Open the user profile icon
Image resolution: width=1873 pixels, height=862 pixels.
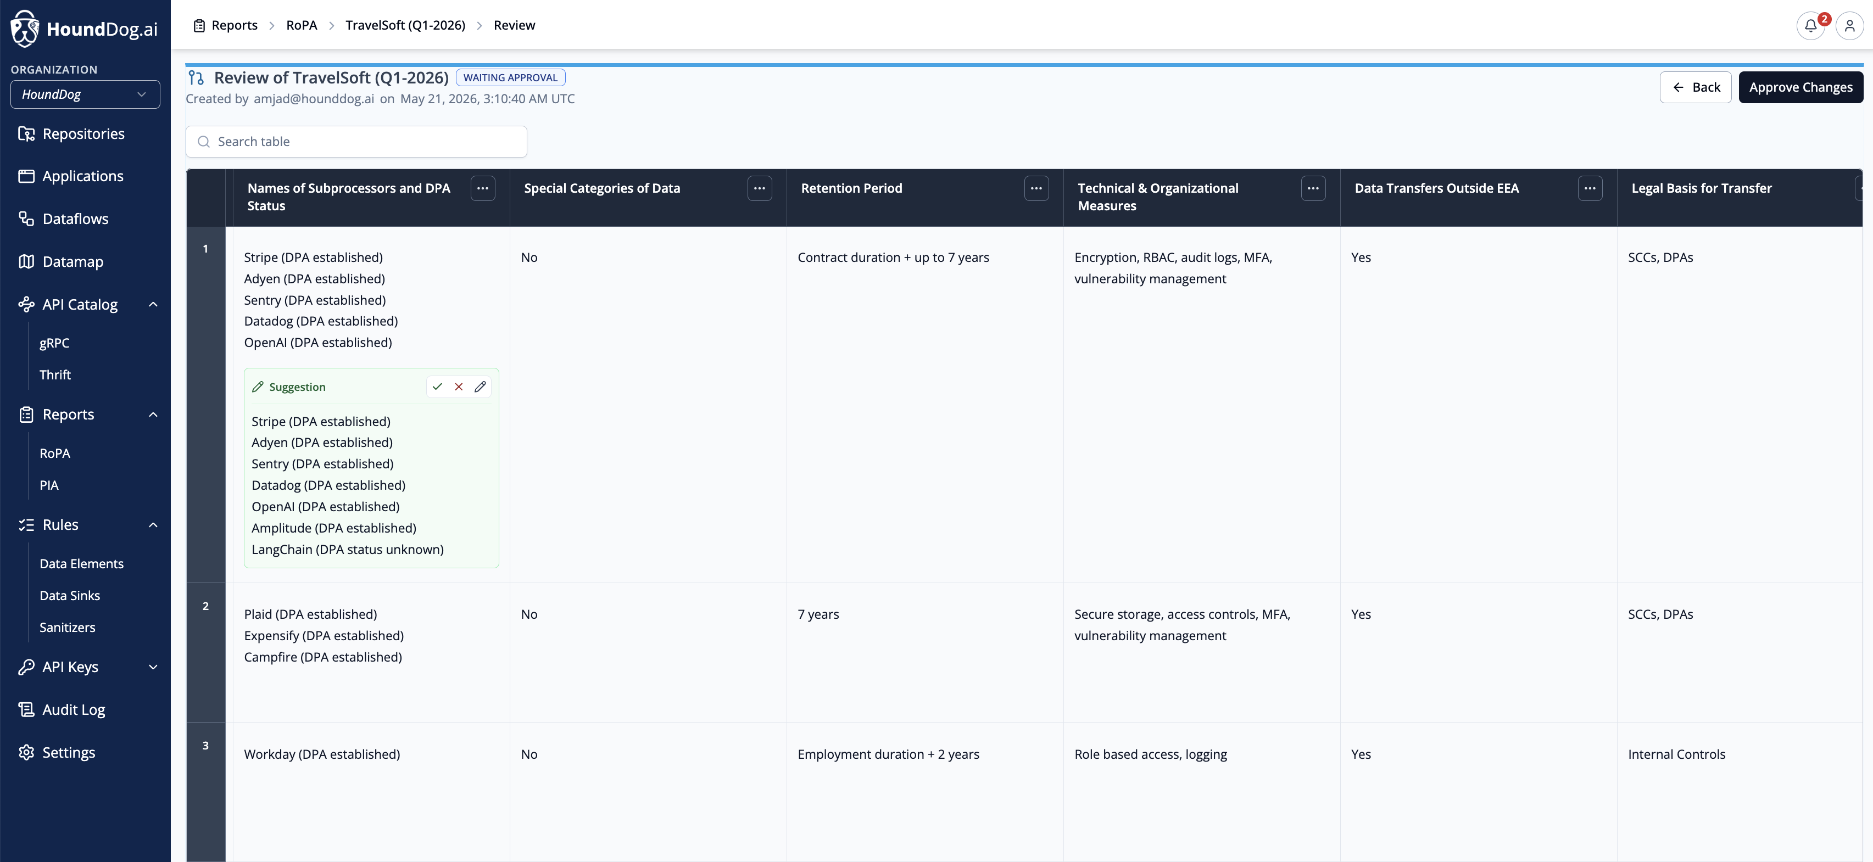click(1850, 25)
